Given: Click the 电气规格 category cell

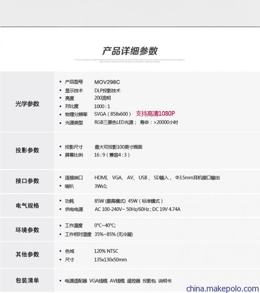Looking at the screenshot, I should pos(27,205).
